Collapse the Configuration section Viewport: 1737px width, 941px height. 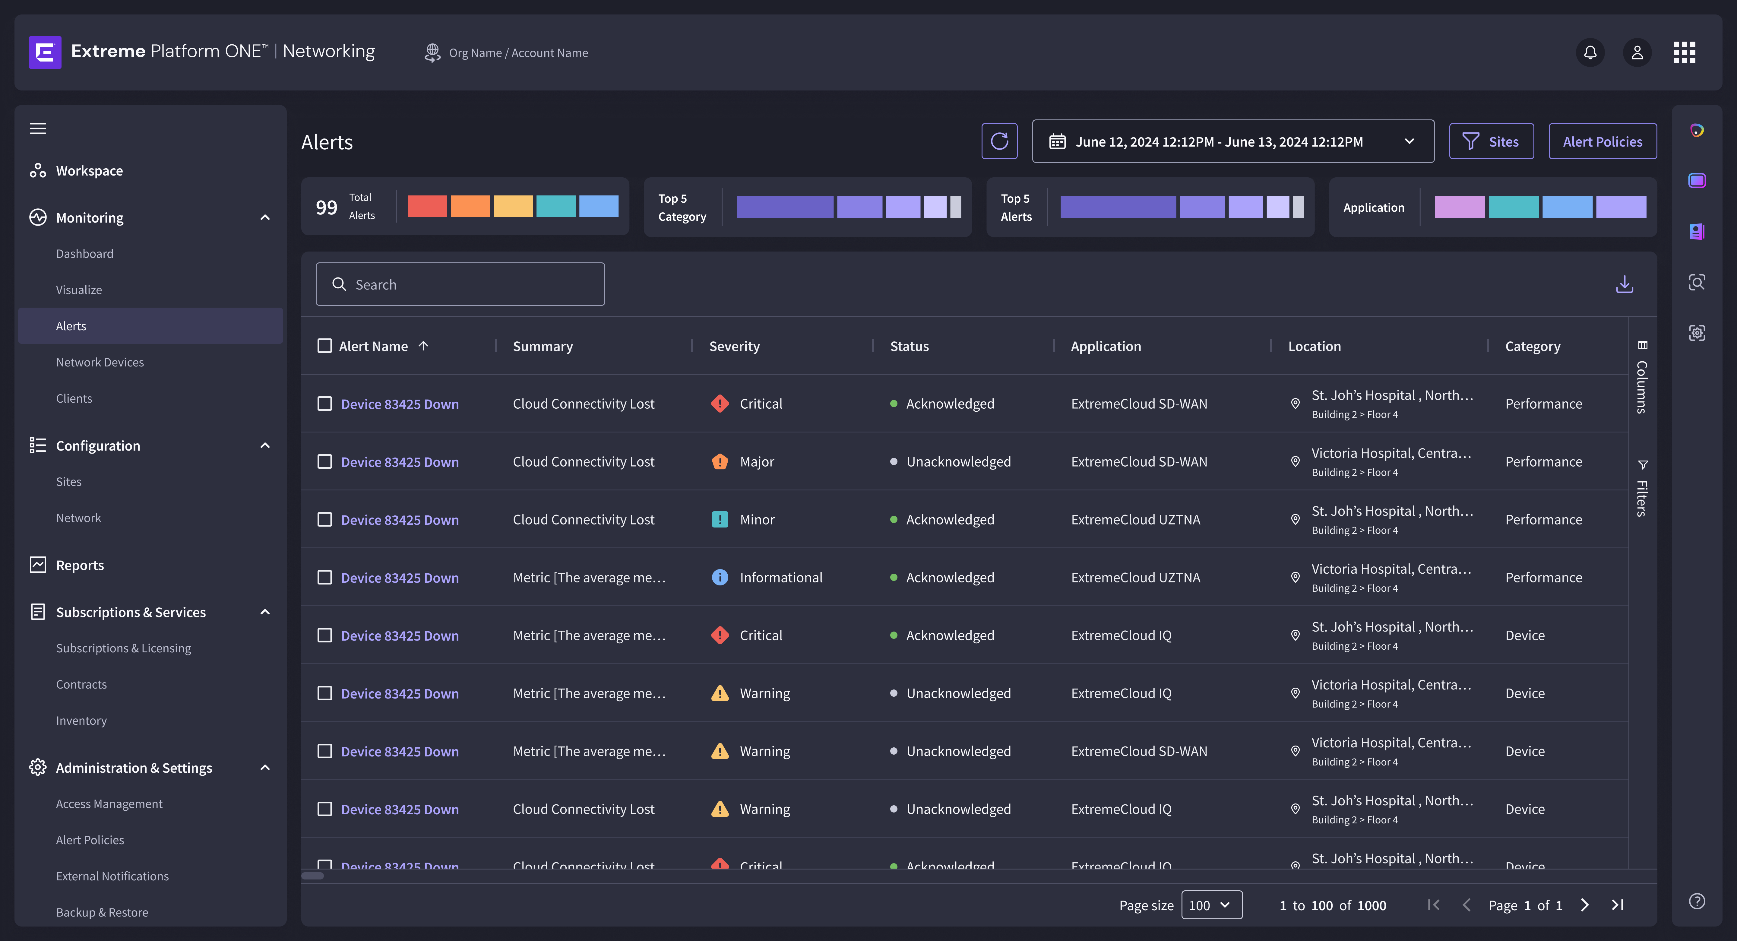coord(265,445)
